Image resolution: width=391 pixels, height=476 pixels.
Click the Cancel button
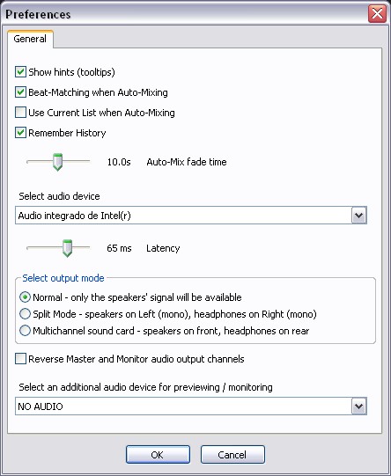point(232,455)
